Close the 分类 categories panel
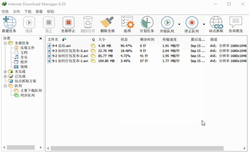This screenshot has width=249, height=152. tap(41, 38)
